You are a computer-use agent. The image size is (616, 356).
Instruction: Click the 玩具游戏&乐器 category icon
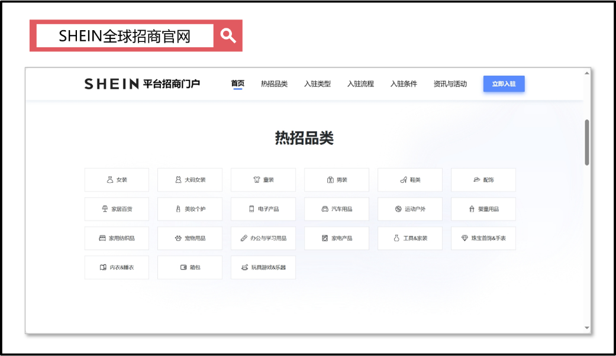tap(245, 267)
